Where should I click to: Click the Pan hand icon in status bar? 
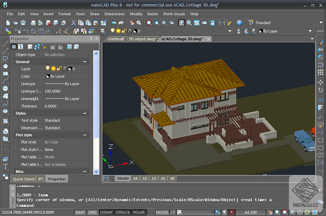point(270,212)
